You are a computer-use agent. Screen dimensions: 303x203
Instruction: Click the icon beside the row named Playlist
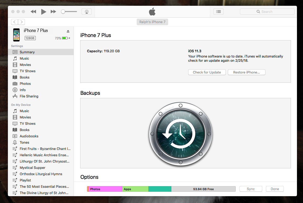[15, 180]
